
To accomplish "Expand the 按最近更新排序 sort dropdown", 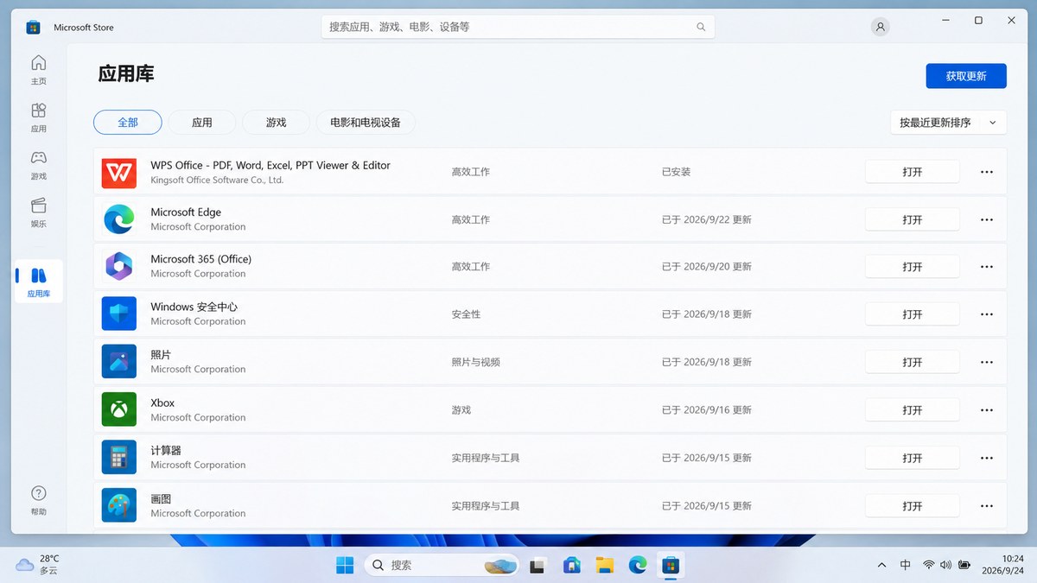I will 948,123.
